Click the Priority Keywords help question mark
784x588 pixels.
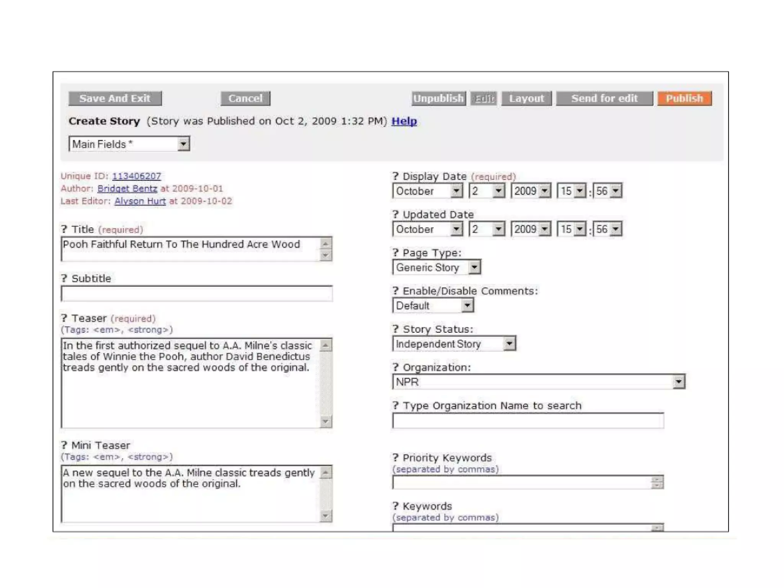396,457
